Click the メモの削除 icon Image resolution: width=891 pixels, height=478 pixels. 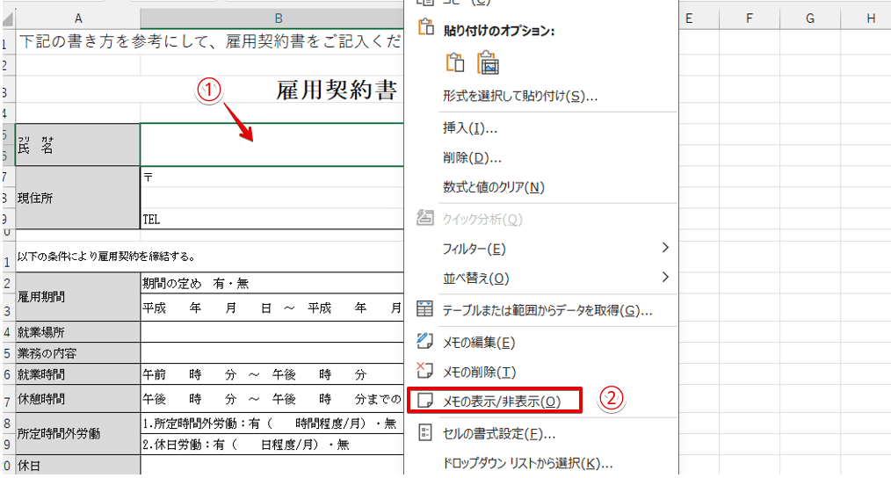tap(424, 371)
